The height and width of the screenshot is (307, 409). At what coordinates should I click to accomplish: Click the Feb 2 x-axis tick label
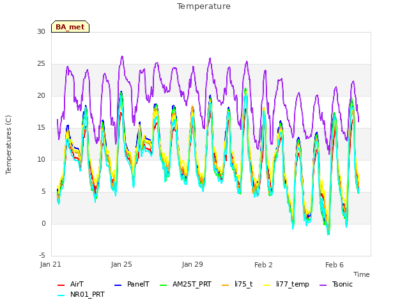coord(263,265)
